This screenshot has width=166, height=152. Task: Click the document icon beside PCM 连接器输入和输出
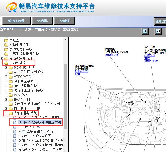(15, 131)
